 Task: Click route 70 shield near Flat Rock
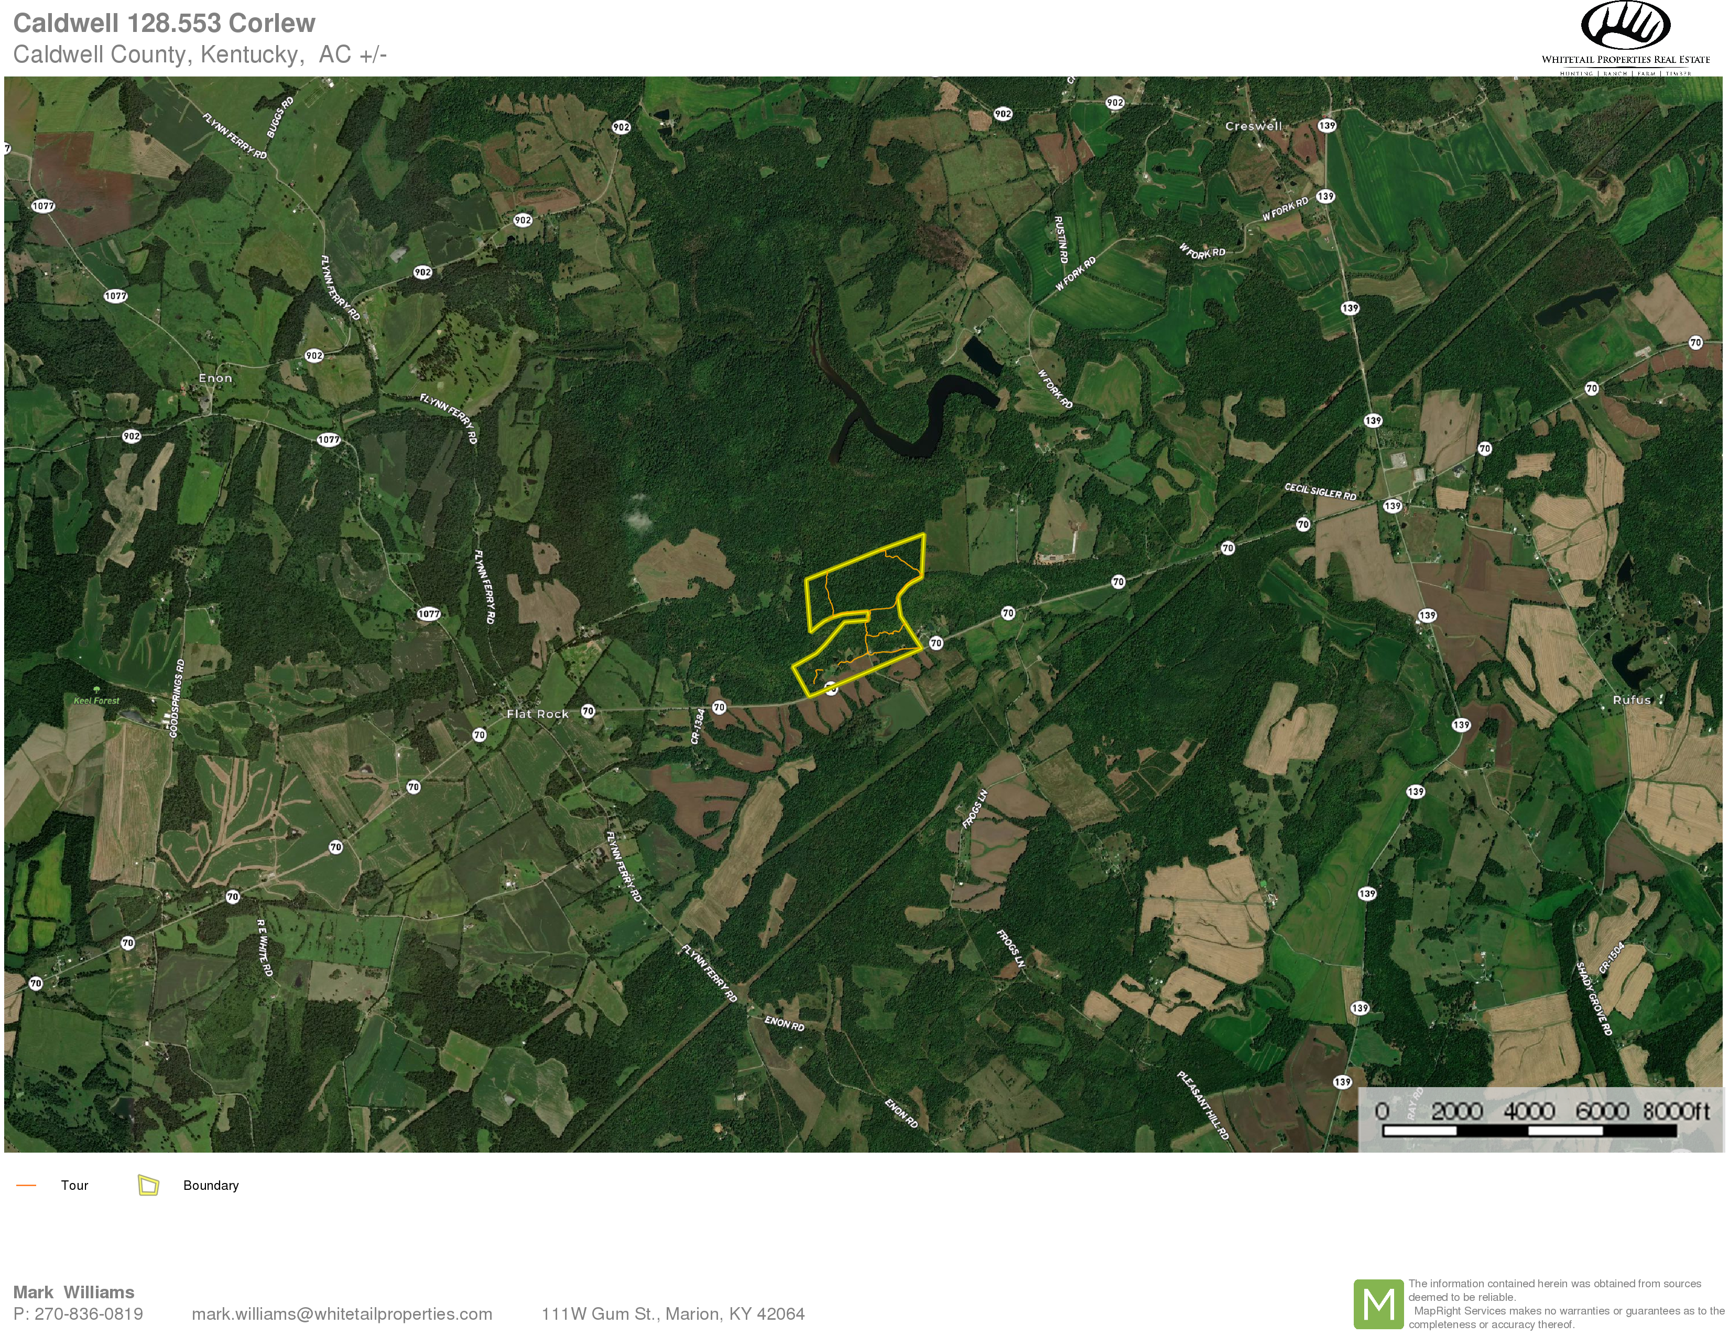(588, 711)
